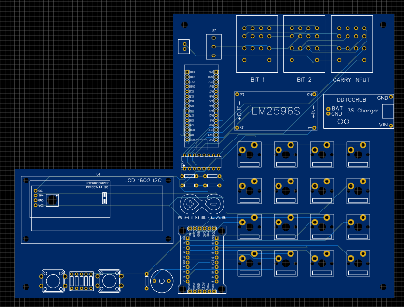Click the U7 reference designator
This screenshot has height=307, width=404.
point(214,30)
